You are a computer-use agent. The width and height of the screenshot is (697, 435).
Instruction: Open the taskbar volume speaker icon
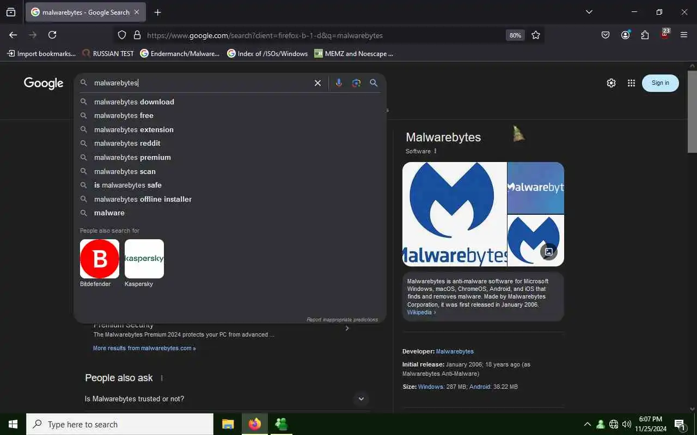(627, 424)
